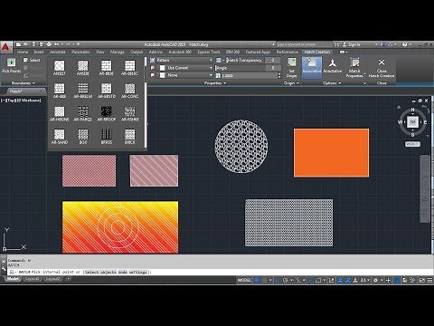Click Close Hatch Creation
The height and width of the screenshot is (326, 434).
click(382, 68)
